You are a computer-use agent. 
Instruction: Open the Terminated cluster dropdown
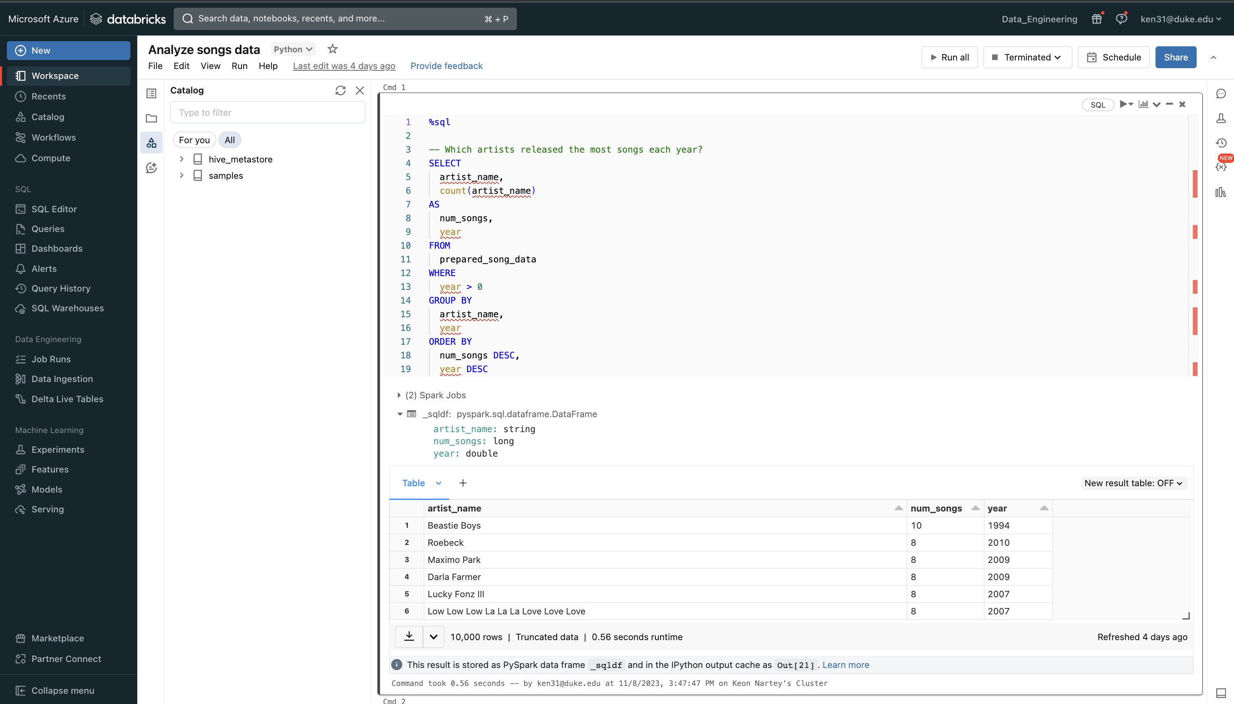coord(1027,57)
